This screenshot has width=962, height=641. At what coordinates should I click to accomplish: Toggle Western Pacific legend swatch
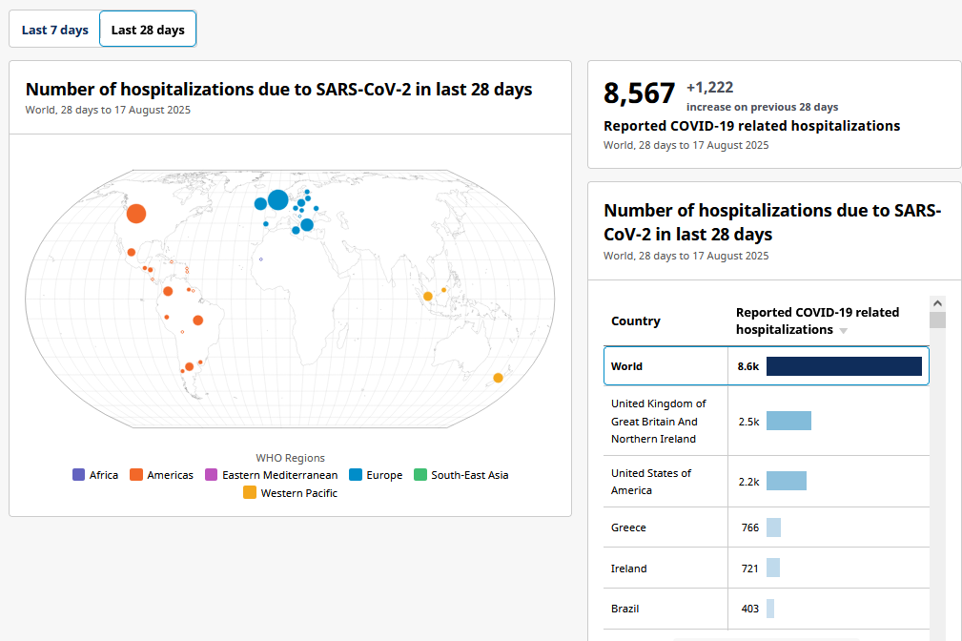point(250,492)
